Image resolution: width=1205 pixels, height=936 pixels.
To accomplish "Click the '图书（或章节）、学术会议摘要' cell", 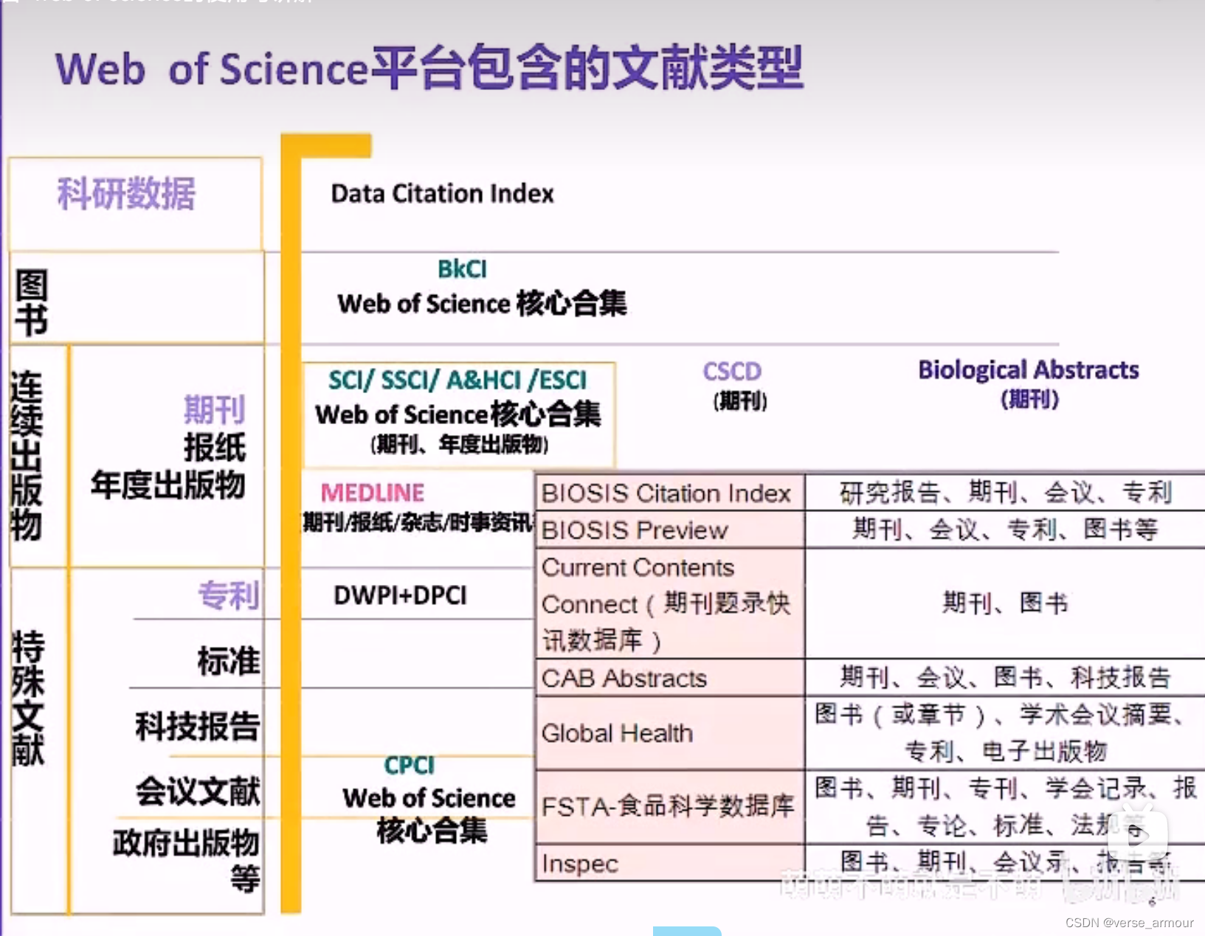I will pyautogui.click(x=1005, y=733).
